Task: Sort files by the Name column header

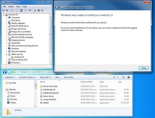Action: point(59,82)
